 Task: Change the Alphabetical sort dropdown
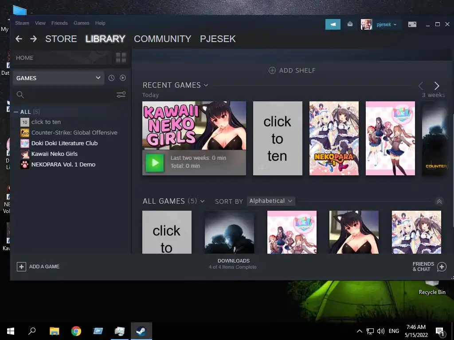pyautogui.click(x=271, y=201)
